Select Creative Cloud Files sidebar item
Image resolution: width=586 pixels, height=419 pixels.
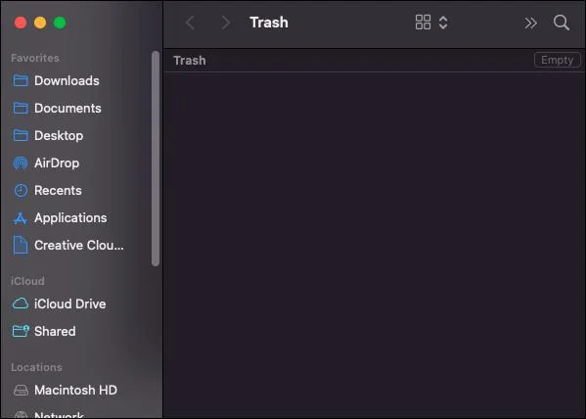click(x=68, y=245)
